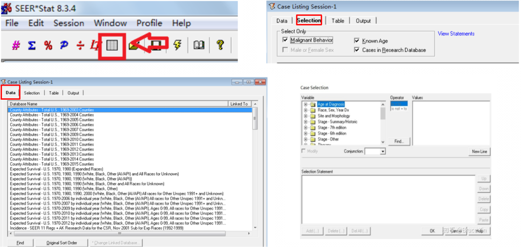Click the New Line button

[479, 152]
